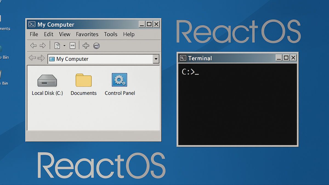Click the Forward arrow in the top toolbar
Screen dimensions: 329x185
tap(42, 46)
